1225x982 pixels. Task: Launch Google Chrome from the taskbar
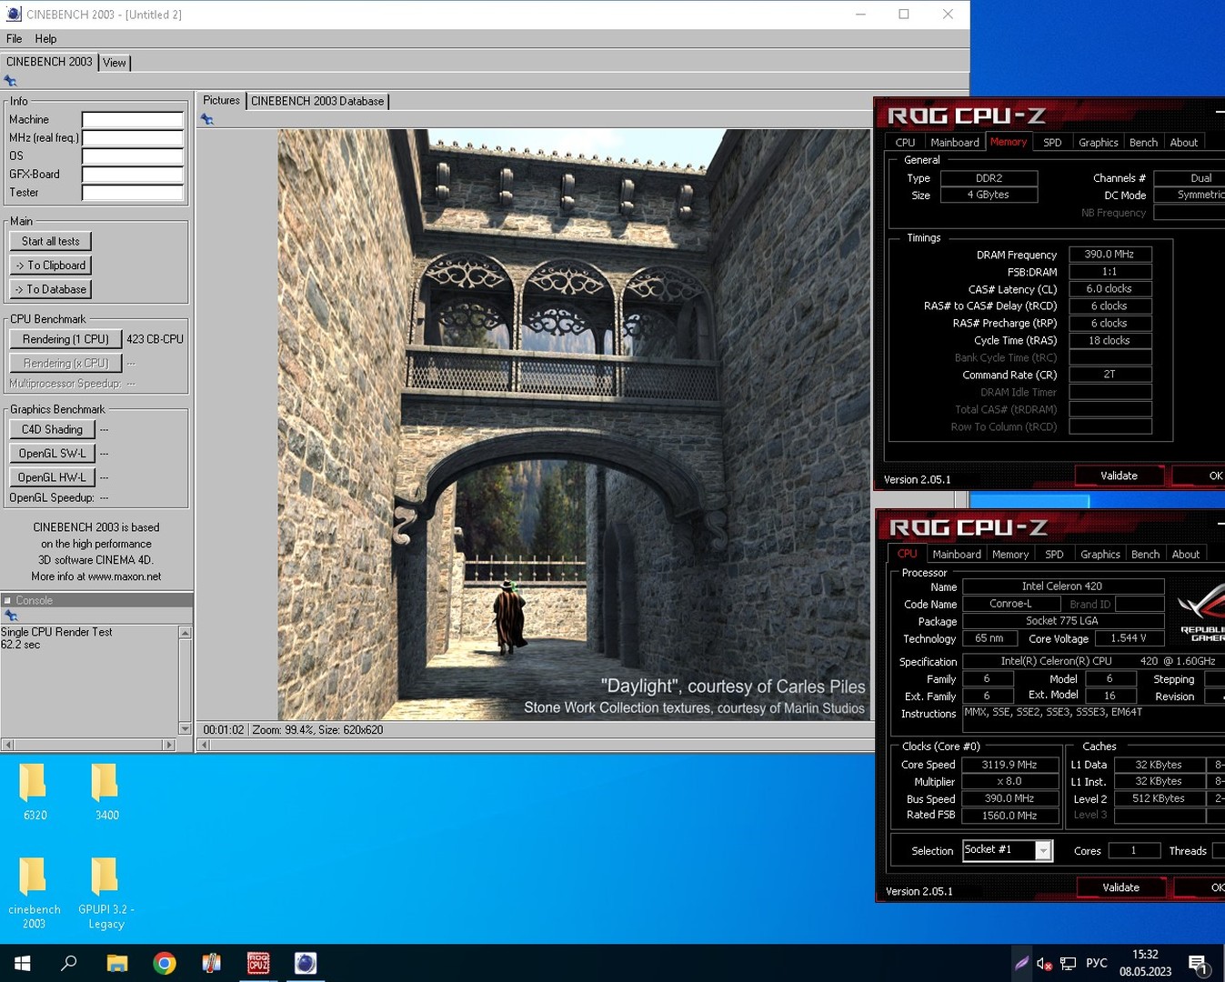(165, 963)
